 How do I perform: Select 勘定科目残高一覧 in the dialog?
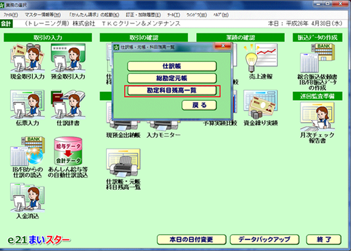[x=172, y=91]
